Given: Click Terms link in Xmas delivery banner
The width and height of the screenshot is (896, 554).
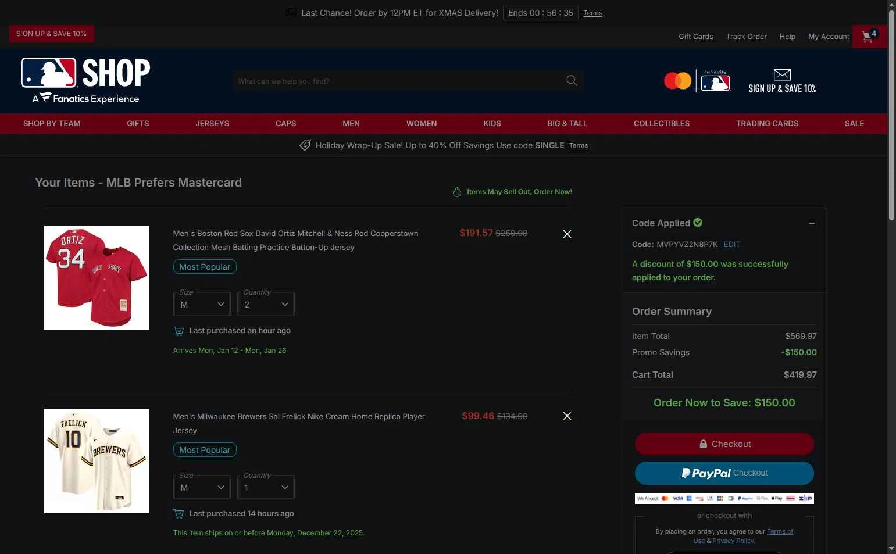Looking at the screenshot, I should coord(592,13).
